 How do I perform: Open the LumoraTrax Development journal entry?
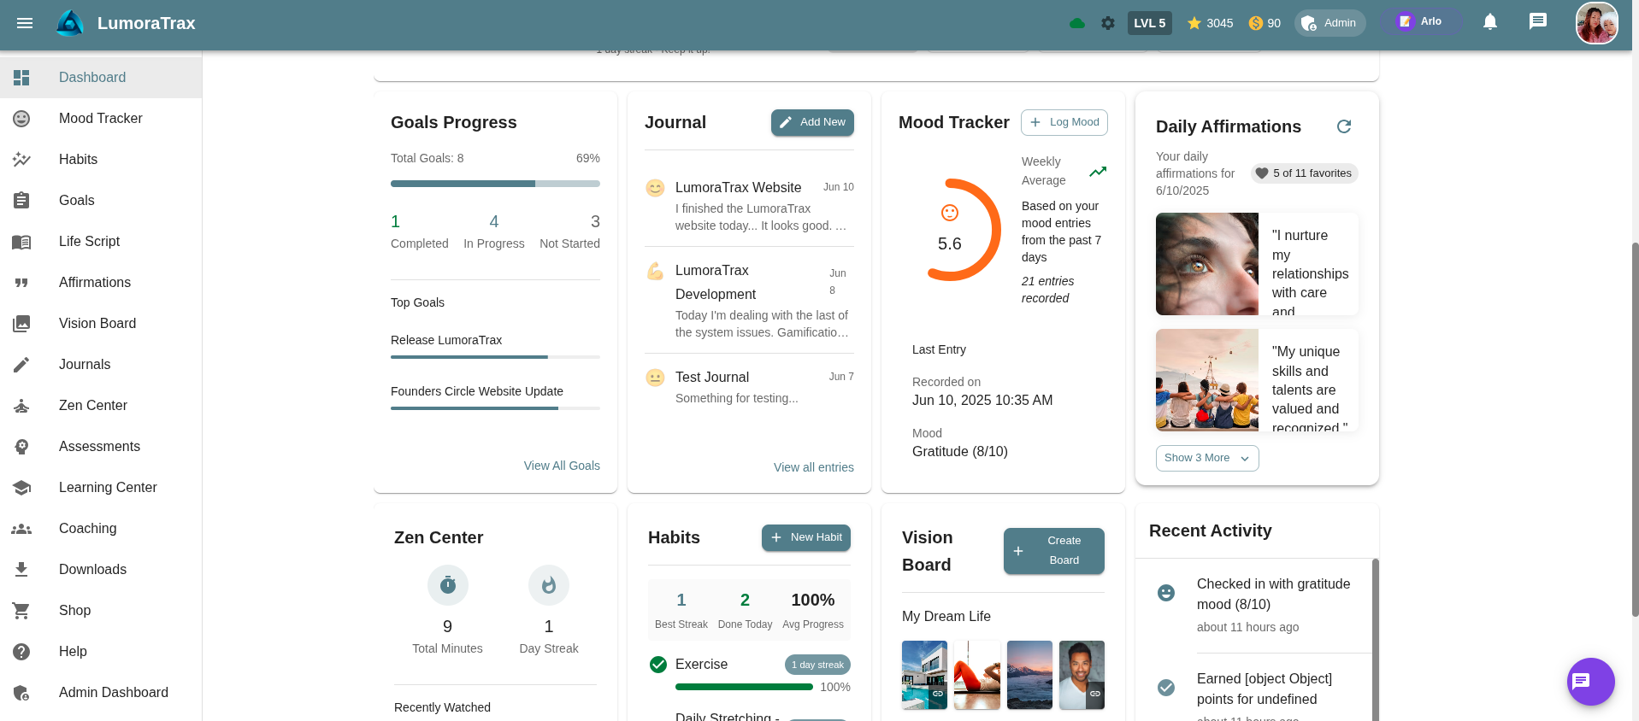(749, 300)
